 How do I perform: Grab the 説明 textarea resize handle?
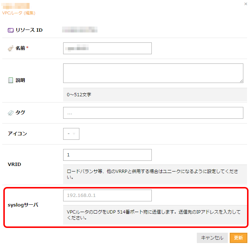pos(241,81)
